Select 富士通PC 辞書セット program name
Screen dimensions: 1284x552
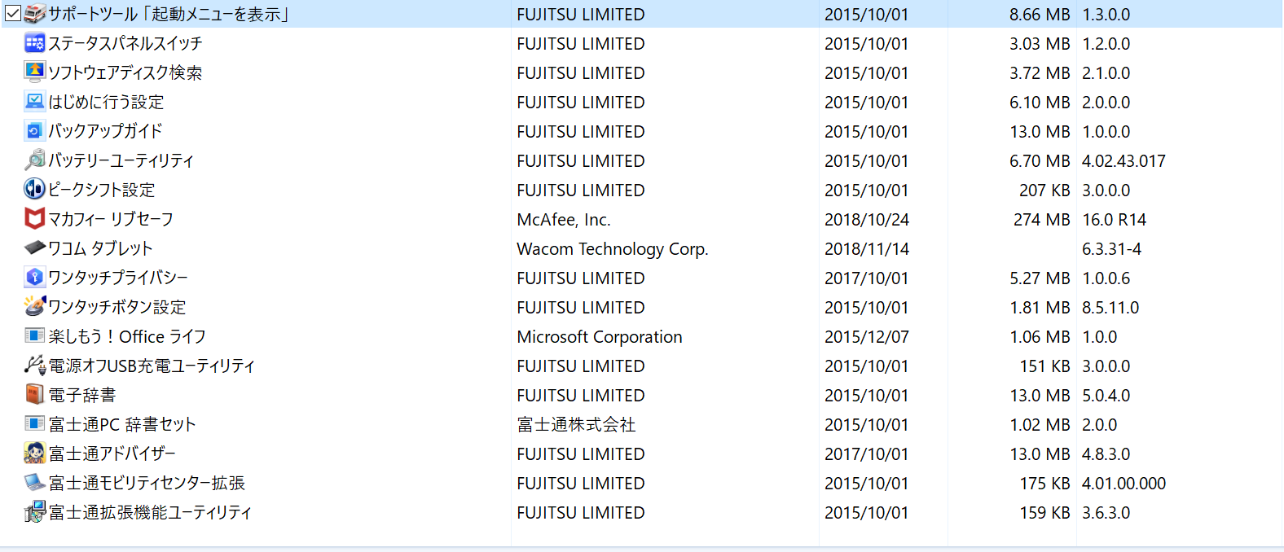click(x=122, y=424)
